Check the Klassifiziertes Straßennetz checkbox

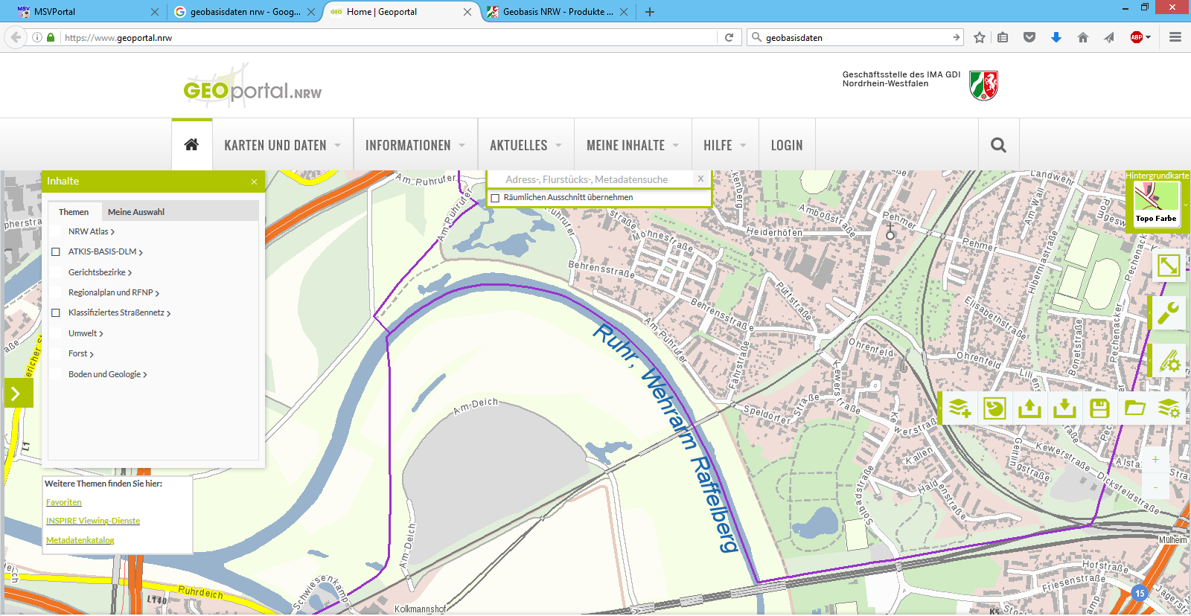[56, 313]
